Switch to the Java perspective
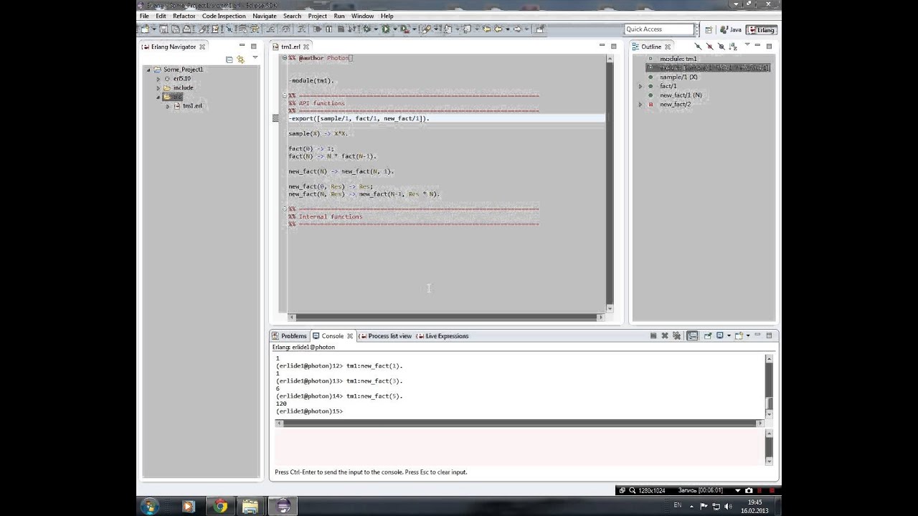Screen dimensions: 918x516 [x=731, y=29]
